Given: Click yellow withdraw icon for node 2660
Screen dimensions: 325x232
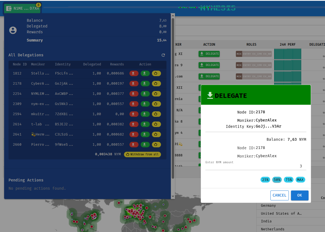Looking at the screenshot, I should pos(156,145).
